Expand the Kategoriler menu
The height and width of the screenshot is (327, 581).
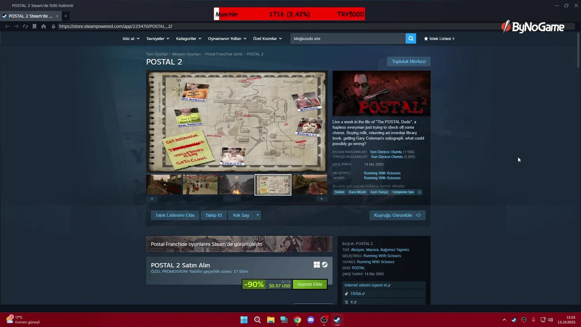[188, 39]
